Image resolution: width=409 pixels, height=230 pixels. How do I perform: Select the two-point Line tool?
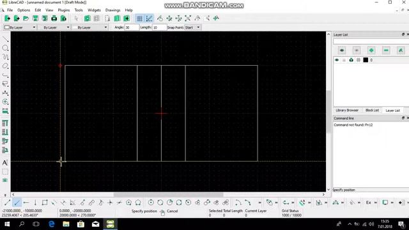coord(7,203)
